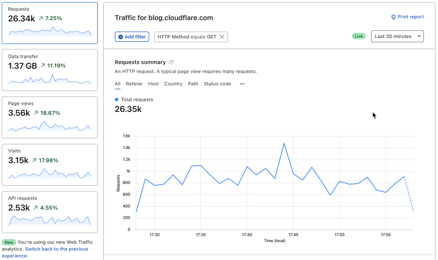This screenshot has height=260, width=438.
Task: Click the 17:55 label on the time axis
Action: pos(386,235)
